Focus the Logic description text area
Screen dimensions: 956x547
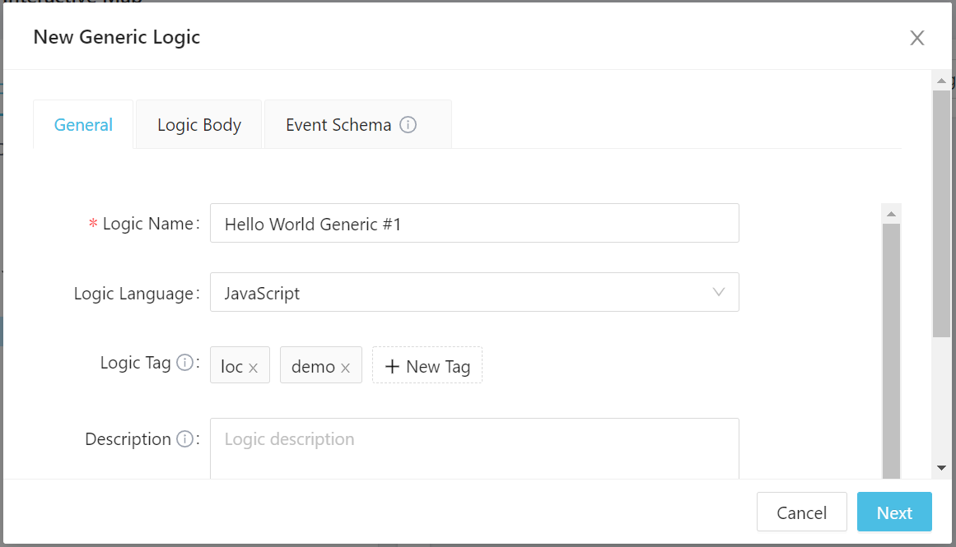pyautogui.click(x=474, y=448)
